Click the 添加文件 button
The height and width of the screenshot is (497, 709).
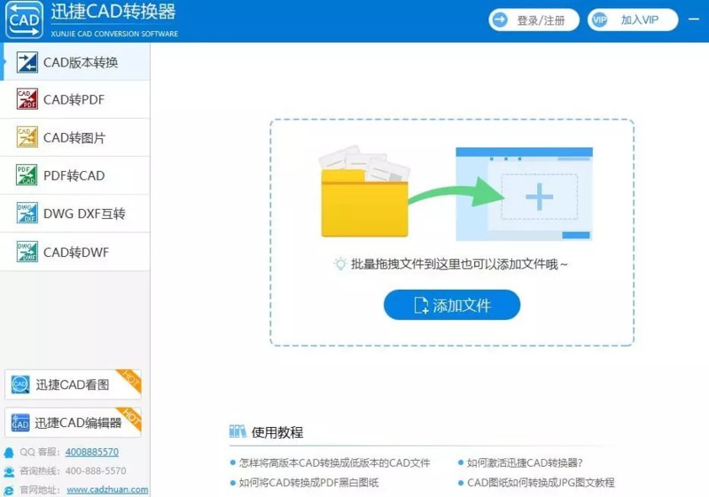(452, 305)
